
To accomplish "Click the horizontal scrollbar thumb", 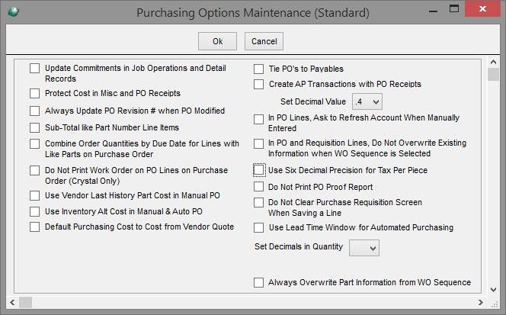I will click(25, 302).
